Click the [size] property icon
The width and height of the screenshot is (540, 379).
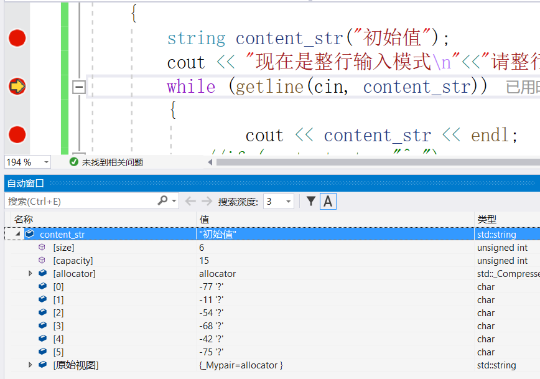pos(42,247)
